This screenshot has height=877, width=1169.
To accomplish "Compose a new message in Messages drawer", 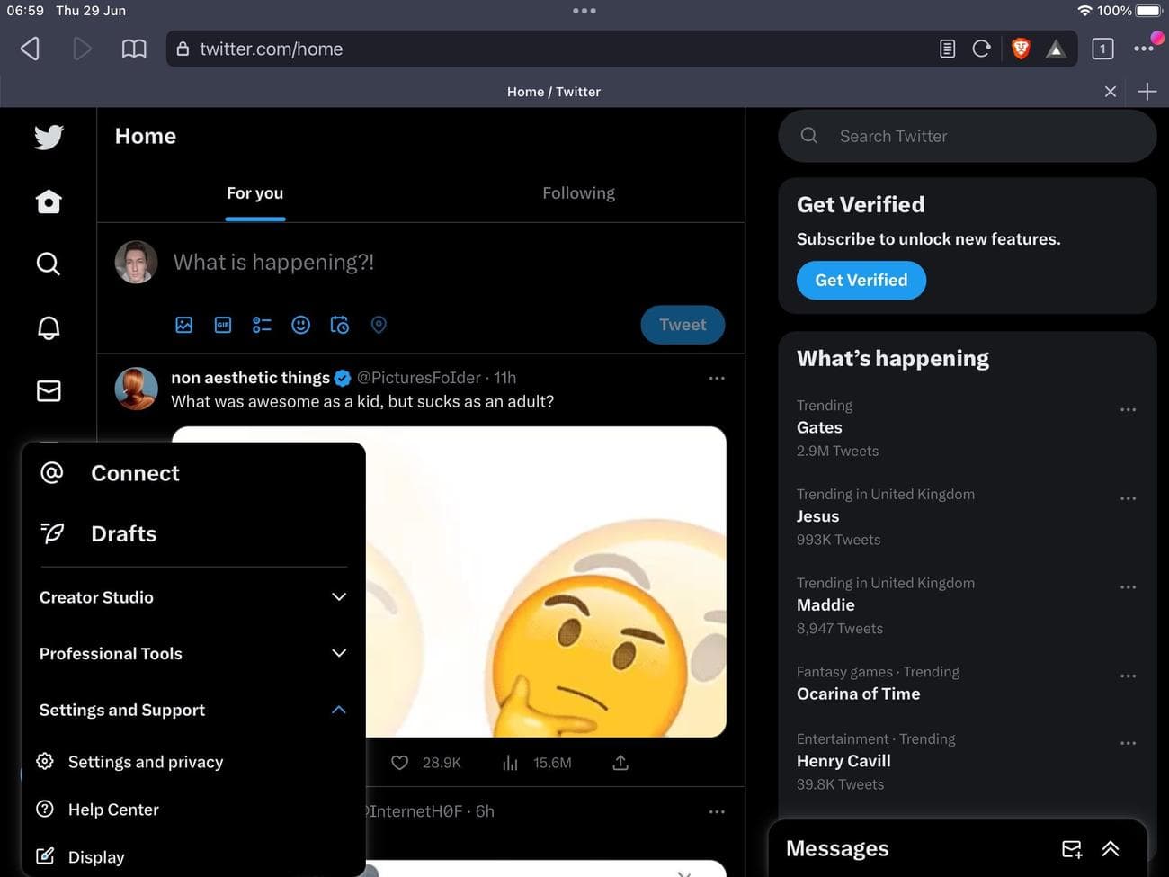I will click(1071, 848).
